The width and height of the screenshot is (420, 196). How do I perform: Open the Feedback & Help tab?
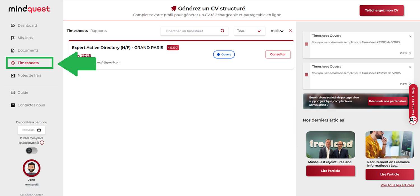coord(413,104)
